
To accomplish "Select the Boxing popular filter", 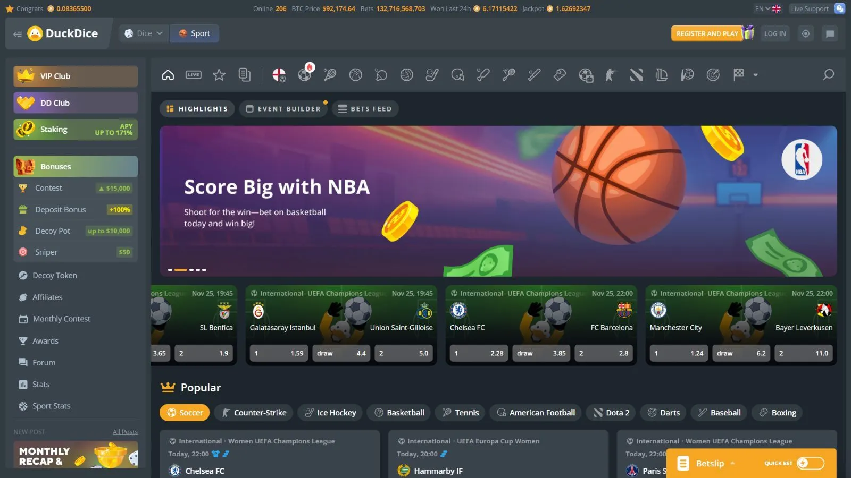I will click(x=777, y=413).
